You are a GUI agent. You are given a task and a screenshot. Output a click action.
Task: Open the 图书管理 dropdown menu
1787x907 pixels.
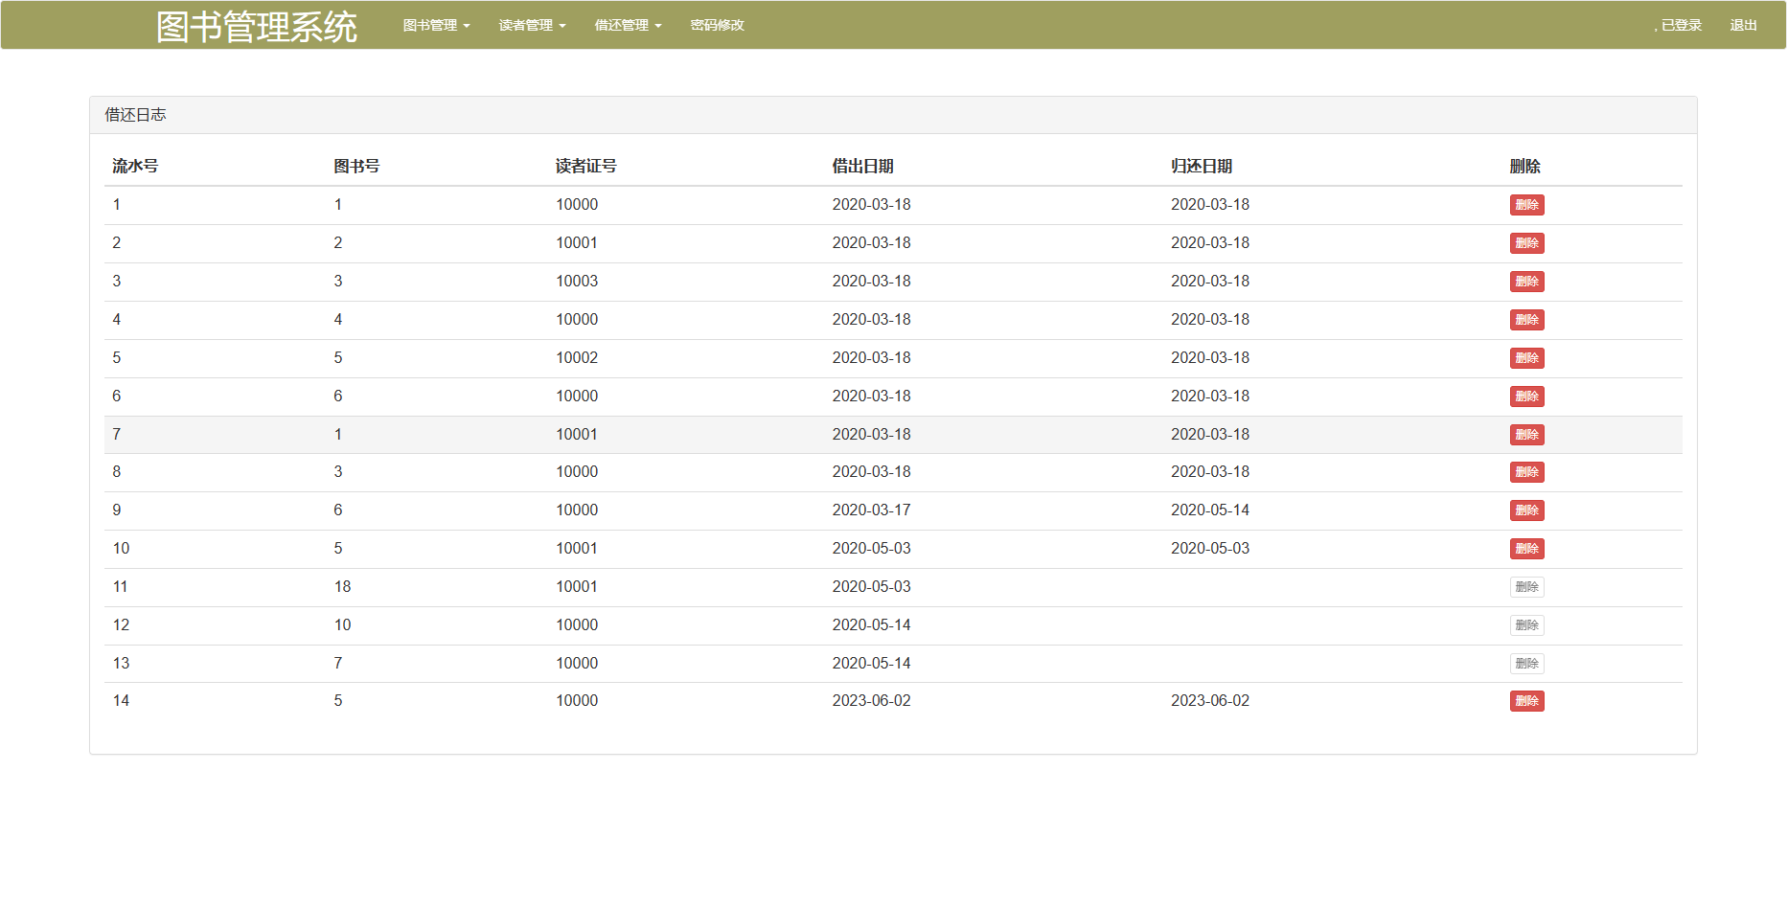coord(436,25)
